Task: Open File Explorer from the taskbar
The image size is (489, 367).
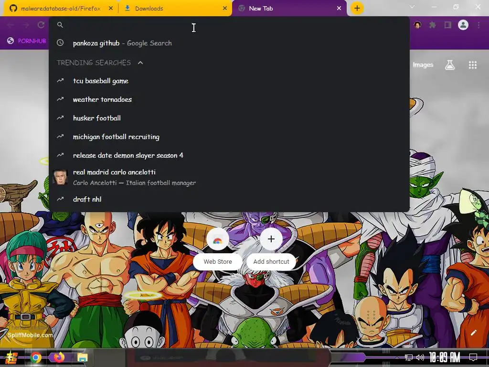Action: click(82, 357)
